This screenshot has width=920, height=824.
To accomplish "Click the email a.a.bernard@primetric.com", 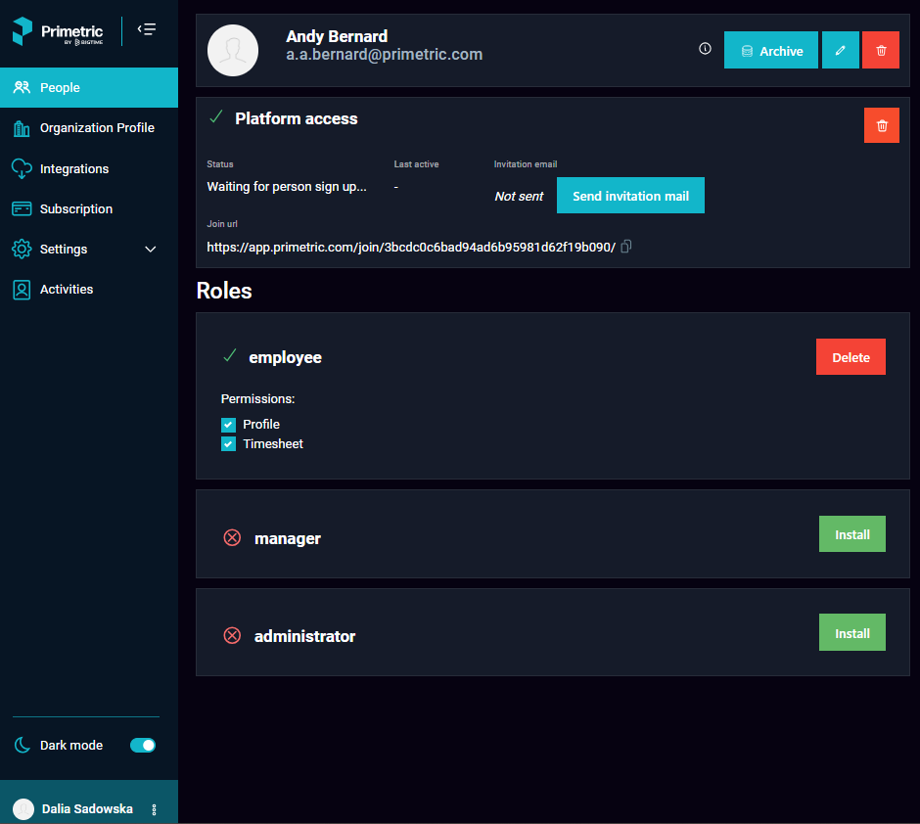I will tap(385, 55).
